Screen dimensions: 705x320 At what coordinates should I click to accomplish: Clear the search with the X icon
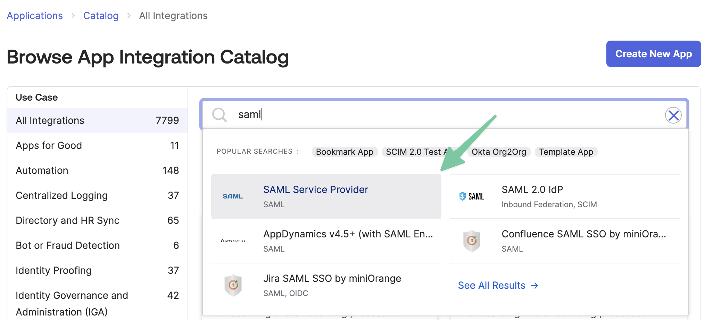pyautogui.click(x=673, y=115)
